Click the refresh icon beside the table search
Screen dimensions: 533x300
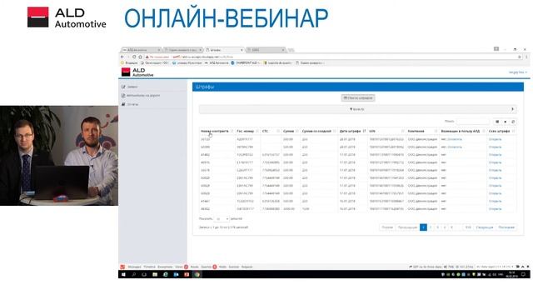(x=513, y=122)
